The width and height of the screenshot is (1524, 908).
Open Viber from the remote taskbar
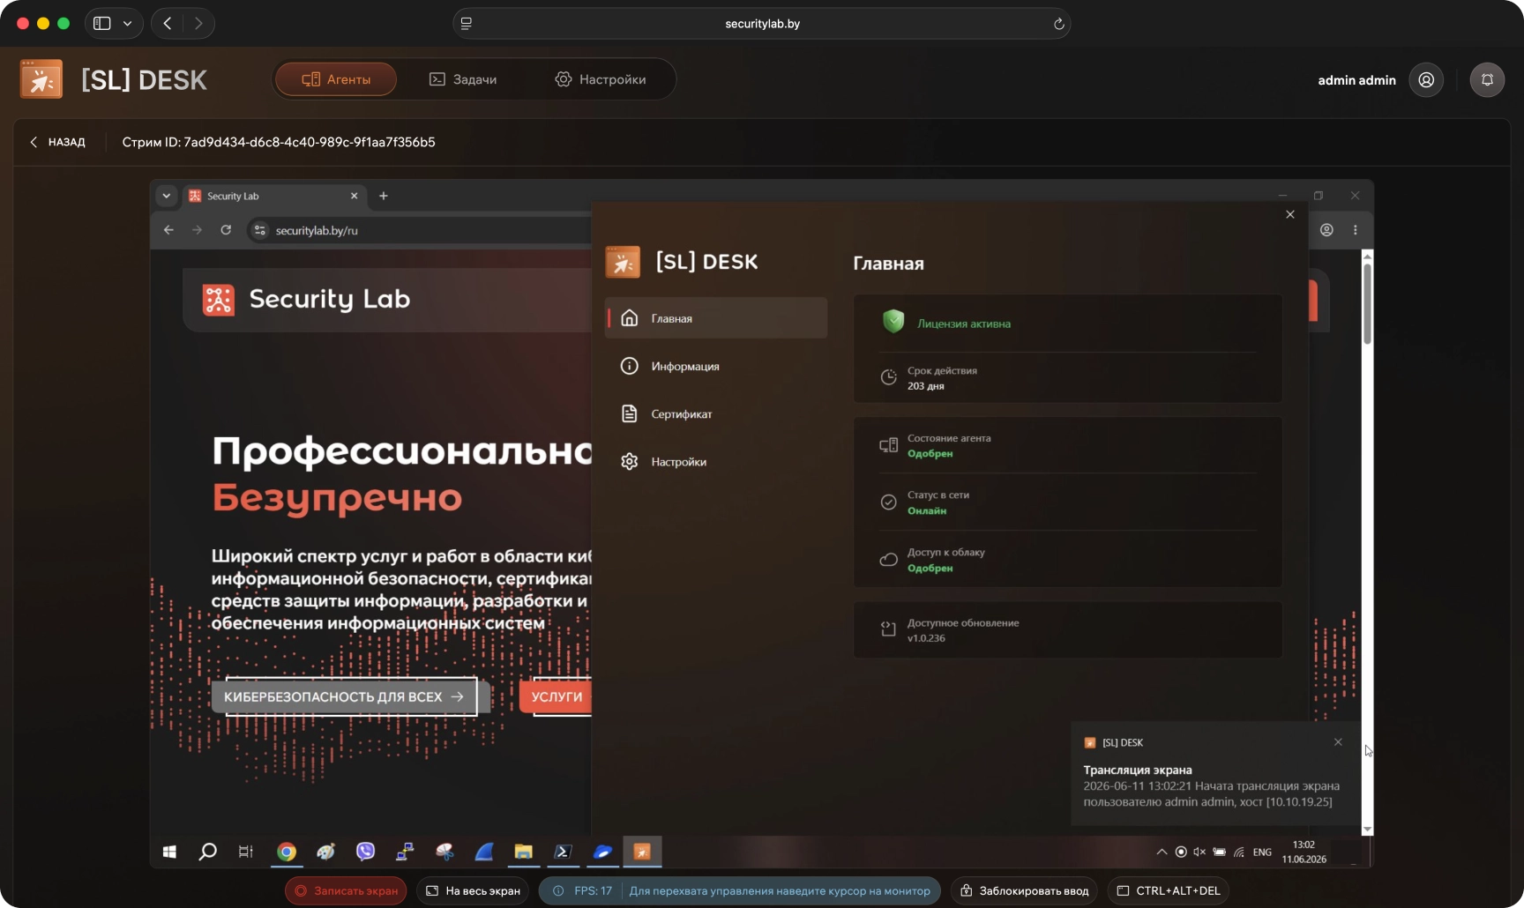click(365, 852)
